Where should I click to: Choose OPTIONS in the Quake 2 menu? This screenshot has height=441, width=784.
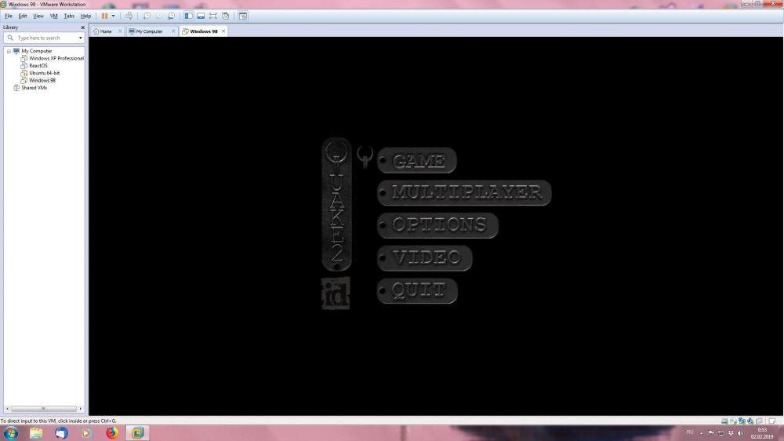(438, 225)
